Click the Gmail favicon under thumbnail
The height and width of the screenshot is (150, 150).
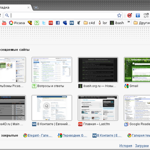[126, 86]
